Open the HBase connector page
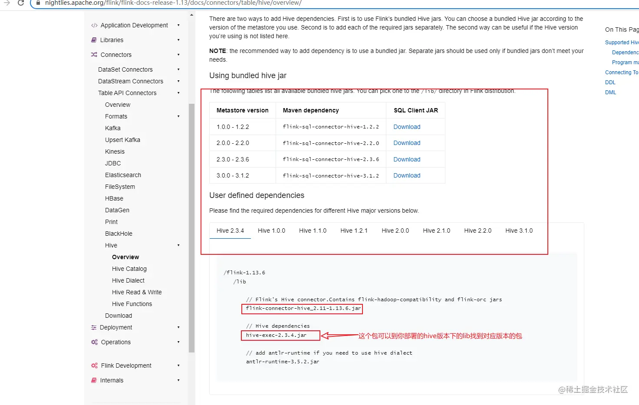 (x=114, y=198)
